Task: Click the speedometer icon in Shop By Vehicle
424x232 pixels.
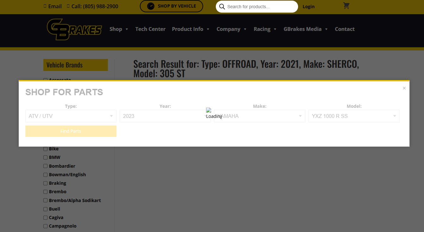Action: (x=151, y=6)
